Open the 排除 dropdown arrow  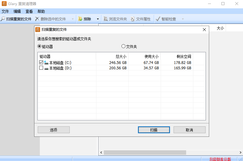click(98, 19)
